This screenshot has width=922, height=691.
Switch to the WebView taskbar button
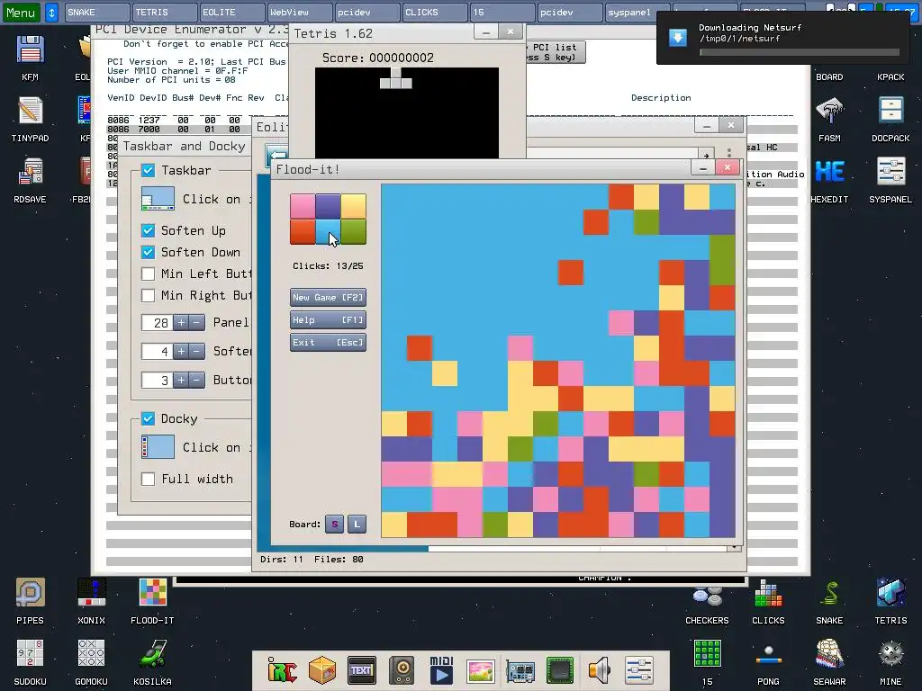point(299,13)
